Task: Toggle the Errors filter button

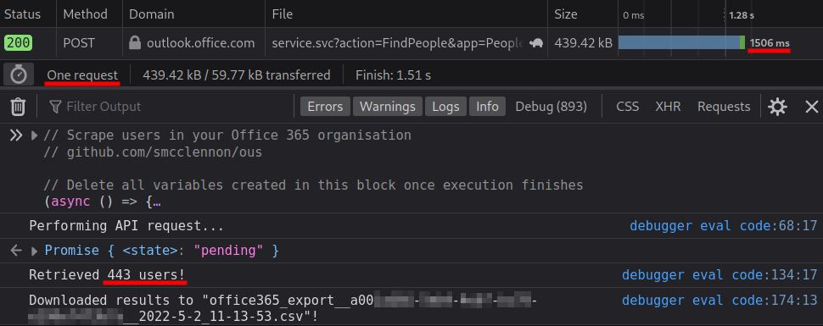Action: (325, 107)
